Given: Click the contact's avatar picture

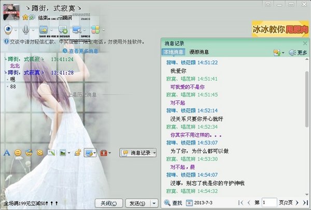Looking at the screenshot, I should pyautogui.click(x=11, y=12).
